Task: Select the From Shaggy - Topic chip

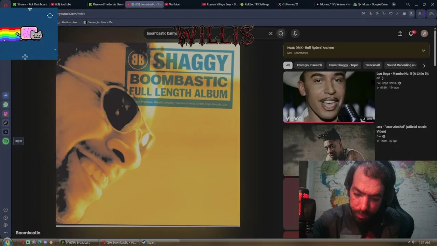Action: (x=344, y=65)
